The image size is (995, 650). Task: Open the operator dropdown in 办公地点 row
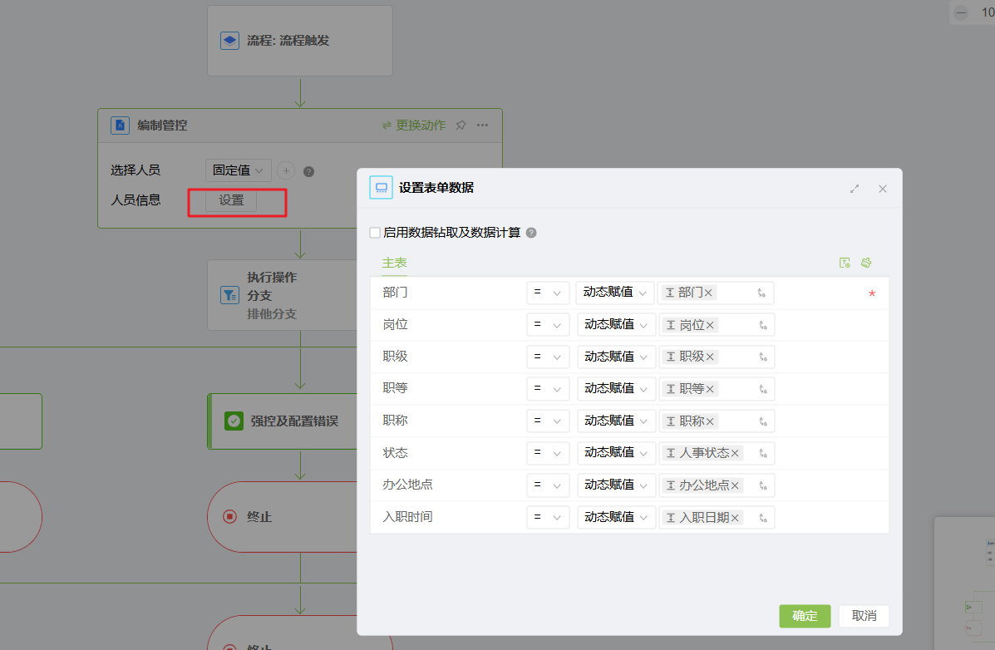pyautogui.click(x=548, y=485)
